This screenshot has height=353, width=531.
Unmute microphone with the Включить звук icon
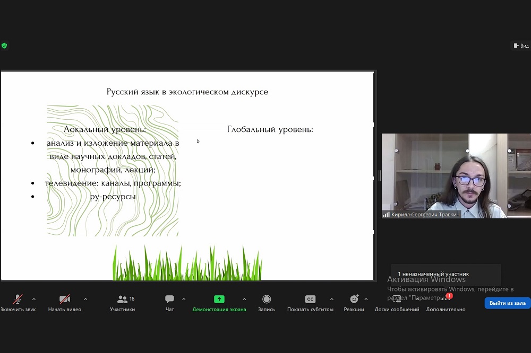18,299
